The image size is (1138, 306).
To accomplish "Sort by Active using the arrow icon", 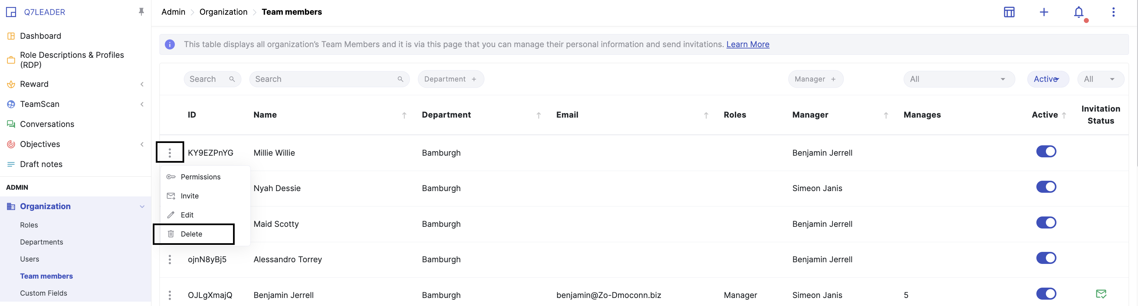I will pos(1064,115).
